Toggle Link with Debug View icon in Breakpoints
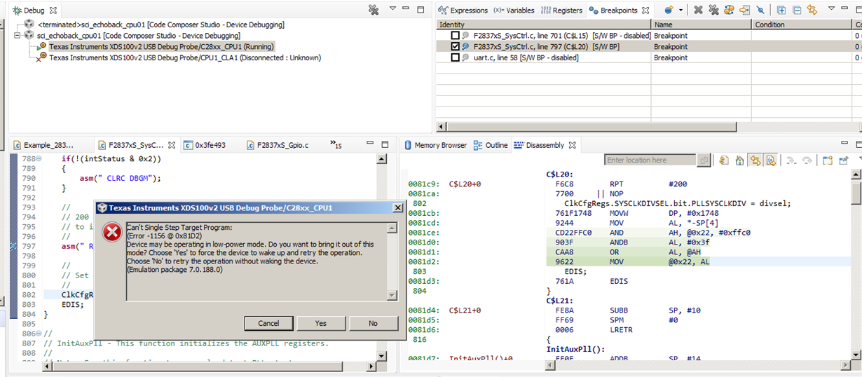 pos(812,10)
